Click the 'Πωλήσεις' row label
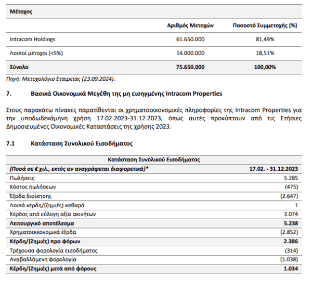Screen dimensions: 312x290 pos(22,178)
